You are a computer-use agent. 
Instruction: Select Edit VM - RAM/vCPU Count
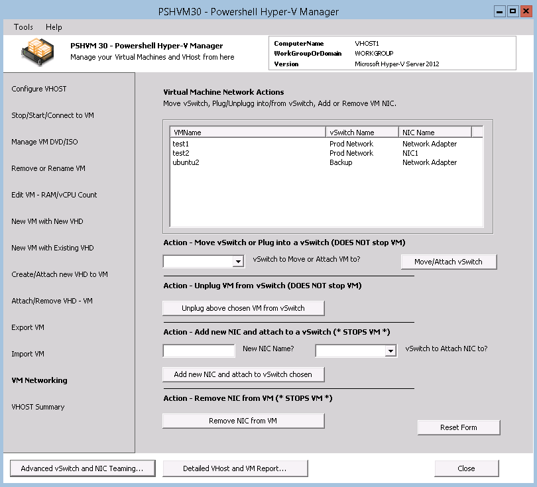click(54, 195)
